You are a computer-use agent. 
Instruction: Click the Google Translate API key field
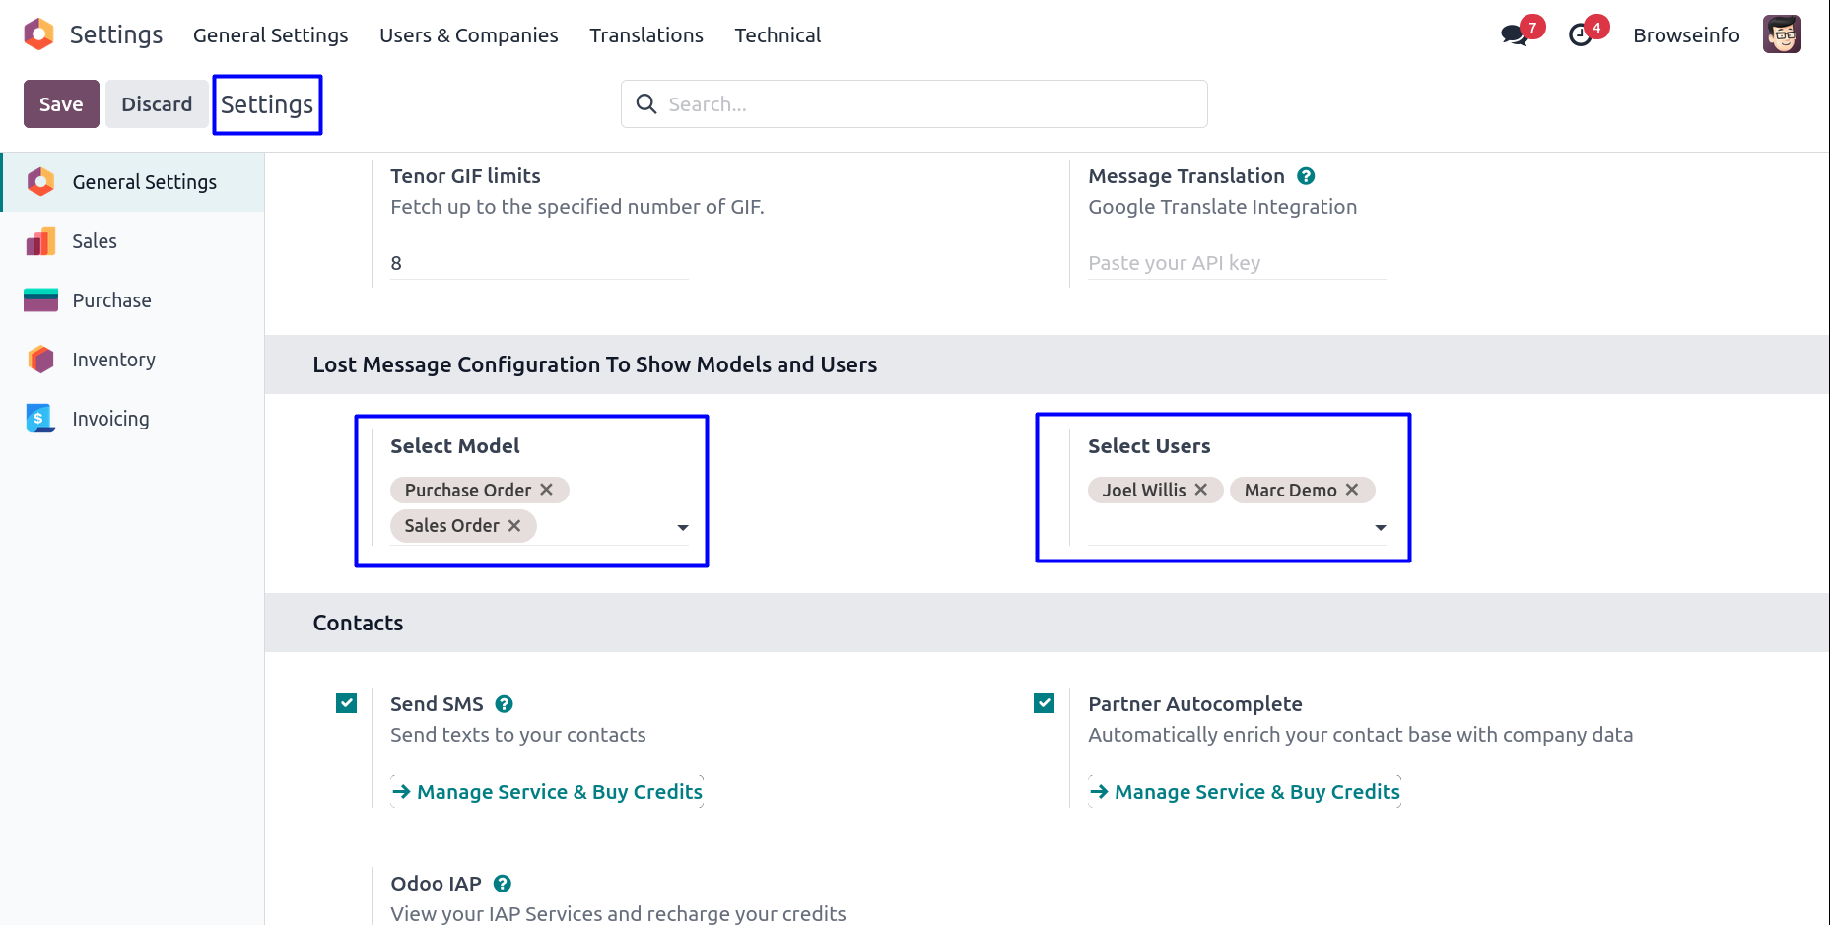[1236, 263]
